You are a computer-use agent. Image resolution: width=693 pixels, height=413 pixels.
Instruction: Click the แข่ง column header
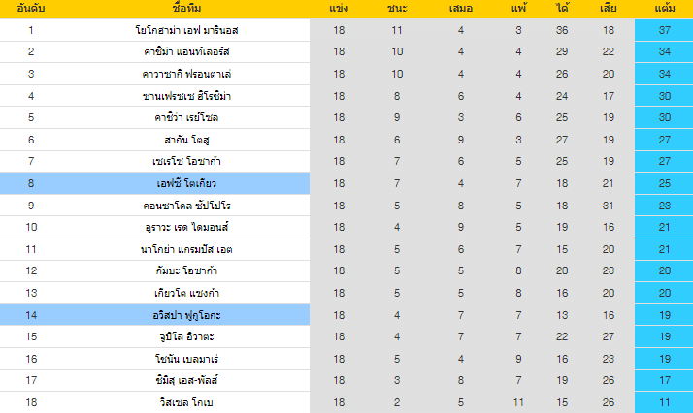(x=339, y=8)
